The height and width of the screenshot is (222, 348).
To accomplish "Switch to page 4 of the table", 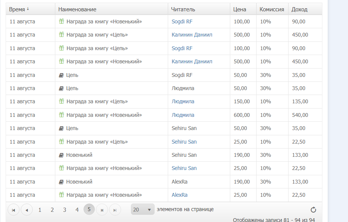I will pyautogui.click(x=77, y=210).
